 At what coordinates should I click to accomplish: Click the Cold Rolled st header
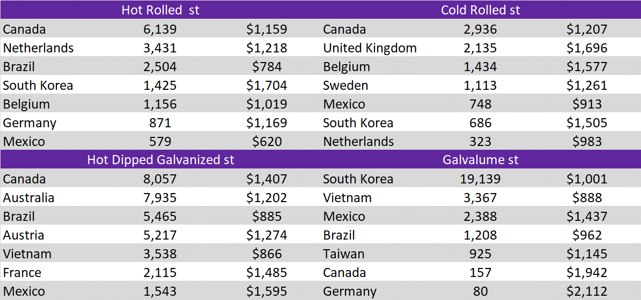pyautogui.click(x=480, y=10)
